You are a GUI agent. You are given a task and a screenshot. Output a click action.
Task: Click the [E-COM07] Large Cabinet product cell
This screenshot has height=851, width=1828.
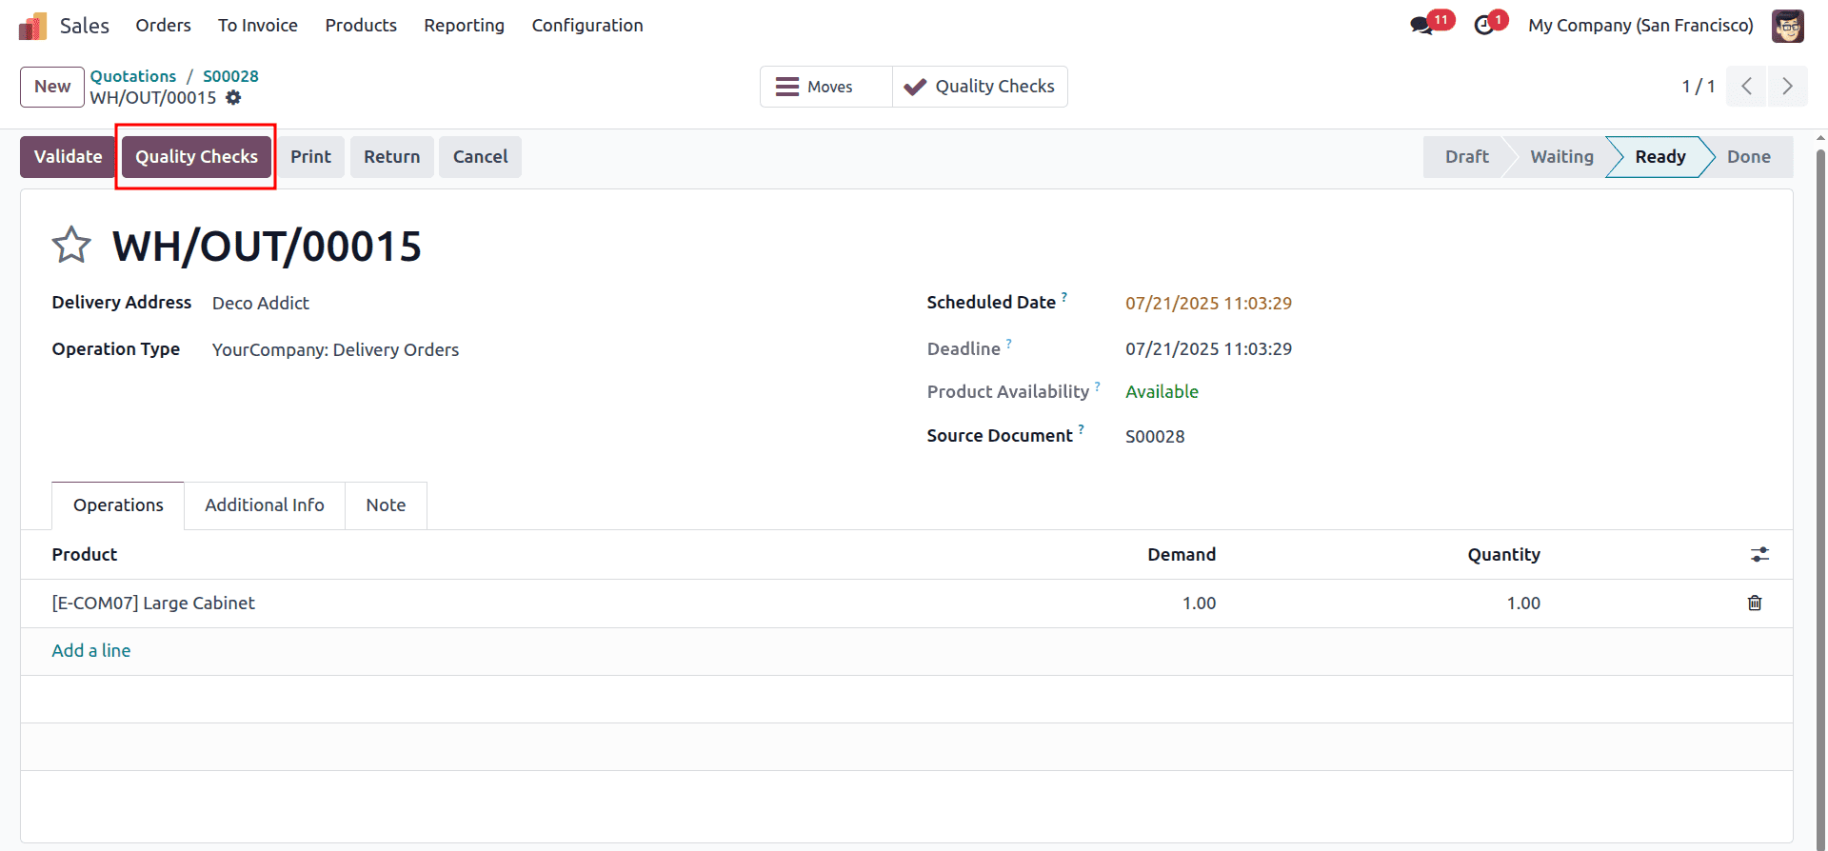point(153,604)
